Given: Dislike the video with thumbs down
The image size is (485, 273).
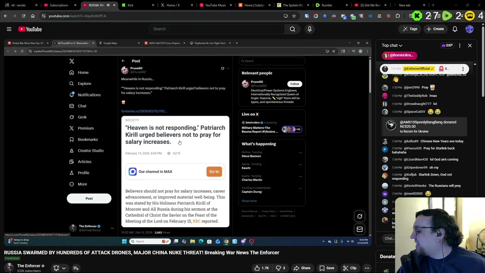Looking at the screenshot, I should (280, 268).
